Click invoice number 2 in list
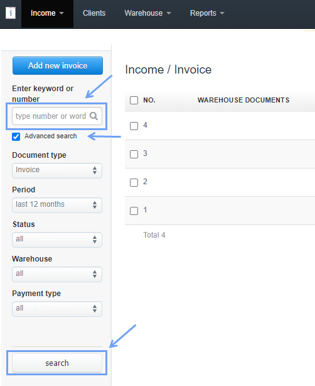Viewport: 315px width, 386px height. [145, 182]
